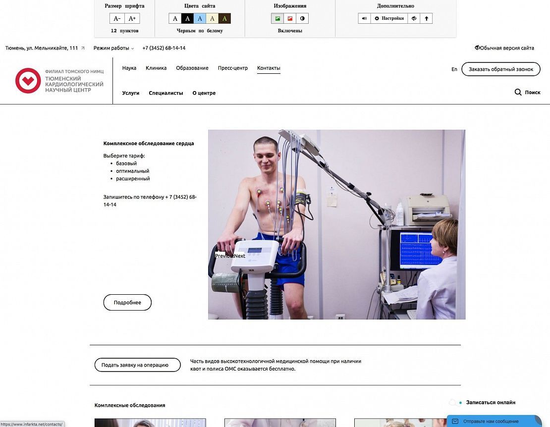Open the О центре menu
This screenshot has height=427, width=550.
tap(204, 93)
